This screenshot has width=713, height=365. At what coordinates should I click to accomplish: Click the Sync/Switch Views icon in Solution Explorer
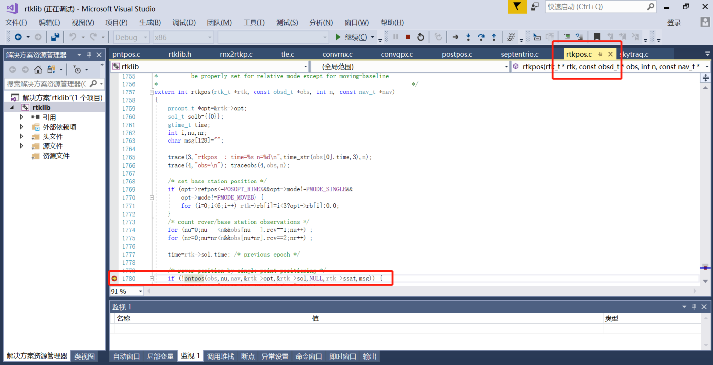coord(51,70)
